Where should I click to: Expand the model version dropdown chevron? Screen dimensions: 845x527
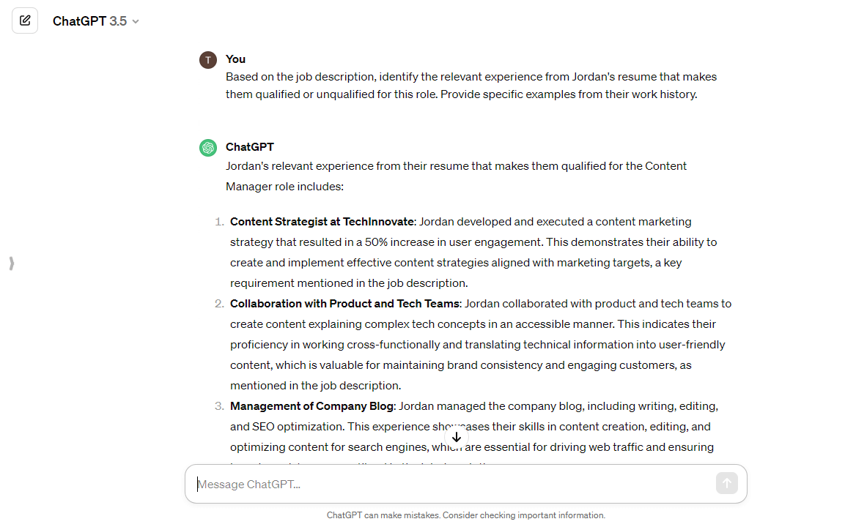[136, 21]
